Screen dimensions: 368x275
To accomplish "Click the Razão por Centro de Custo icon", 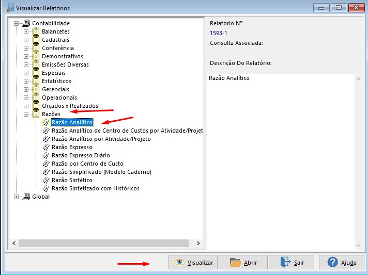I will click(x=46, y=164).
